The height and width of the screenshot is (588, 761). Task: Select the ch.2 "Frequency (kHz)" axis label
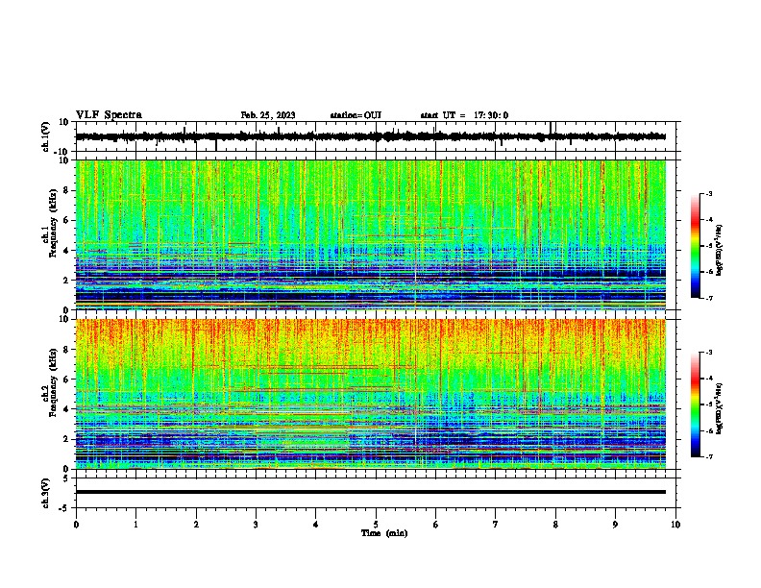(54, 382)
